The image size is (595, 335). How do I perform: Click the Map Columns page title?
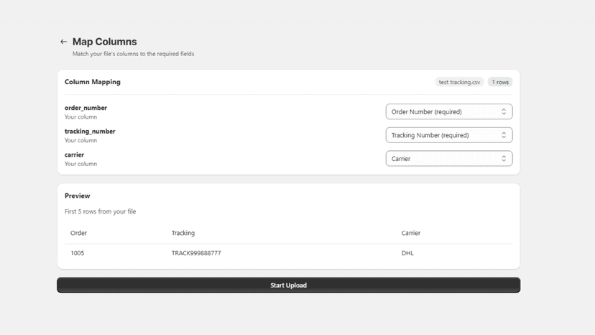pyautogui.click(x=105, y=42)
